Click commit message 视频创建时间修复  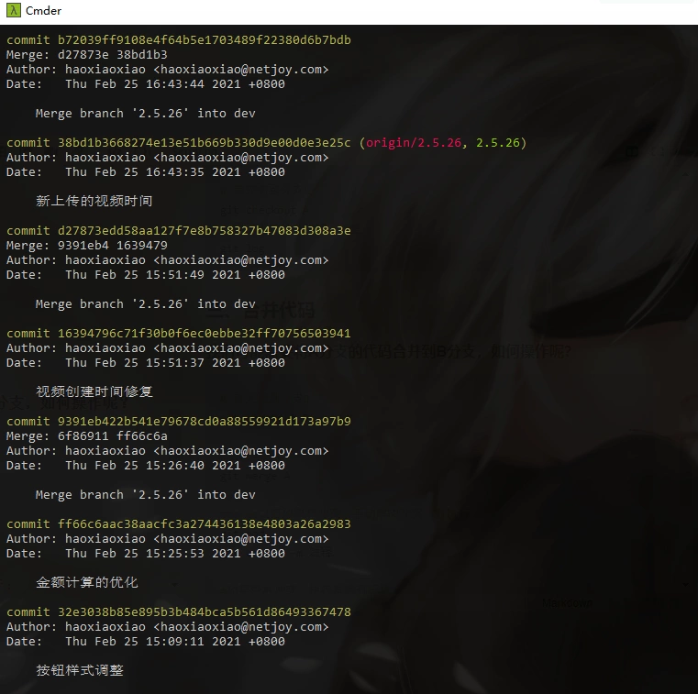[94, 392]
